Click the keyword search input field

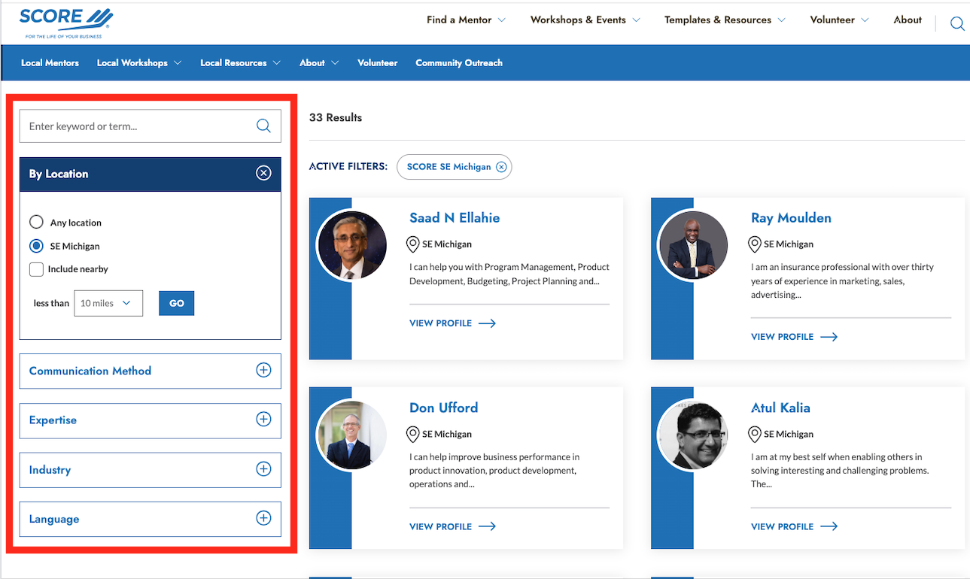135,126
